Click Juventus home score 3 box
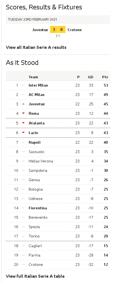The image size is (122, 283). pyautogui.click(x=54, y=30)
